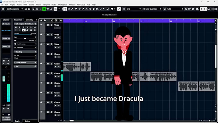Viewport: 218px width, 123px height.
Task: Mute the first Voice track
Action: coord(48,25)
